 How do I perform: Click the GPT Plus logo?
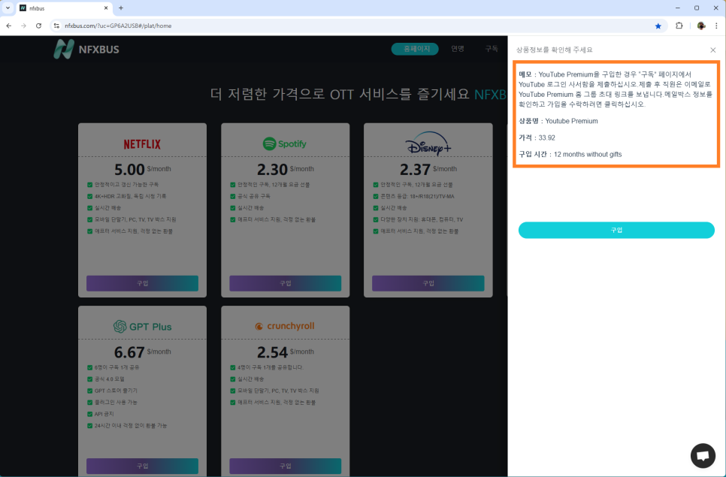point(142,327)
